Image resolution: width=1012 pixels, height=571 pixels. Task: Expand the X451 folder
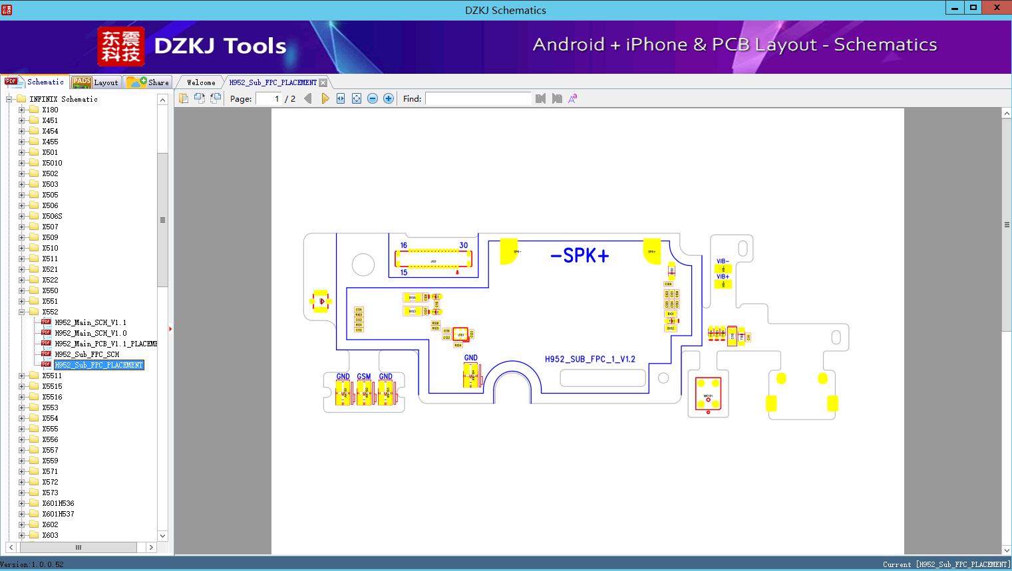[x=22, y=120]
